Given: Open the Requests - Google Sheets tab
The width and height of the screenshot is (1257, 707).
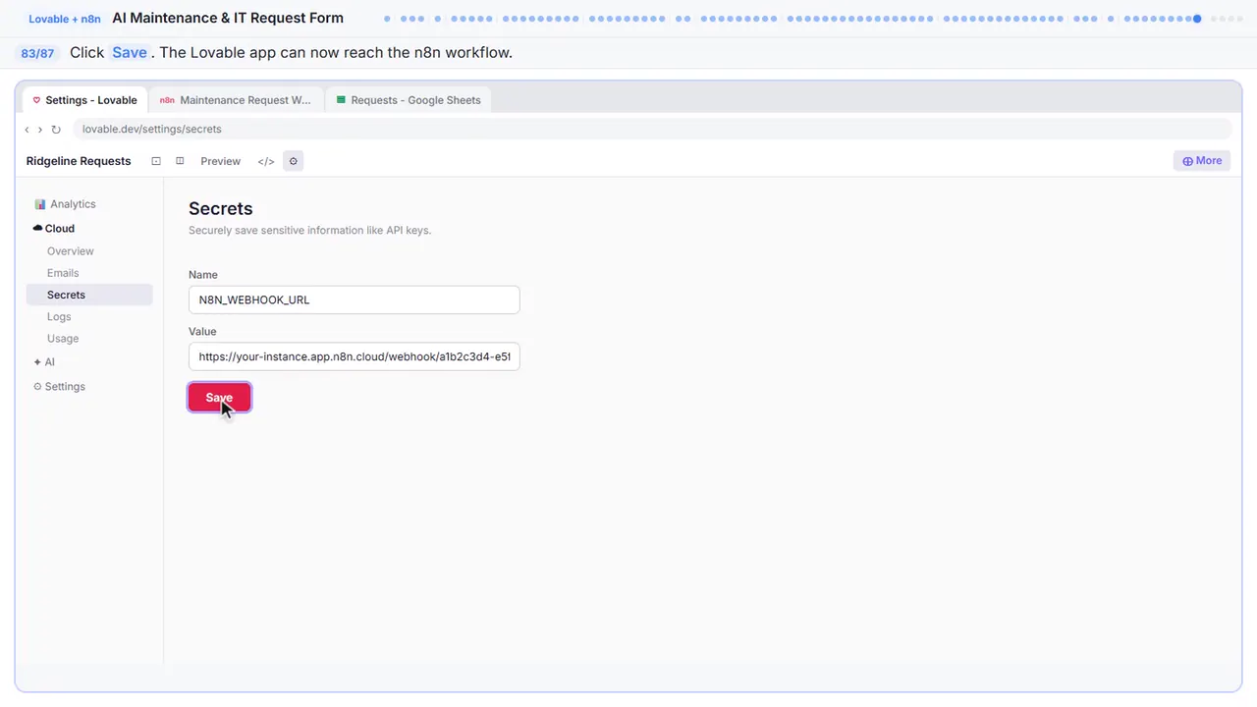Looking at the screenshot, I should tap(409, 100).
